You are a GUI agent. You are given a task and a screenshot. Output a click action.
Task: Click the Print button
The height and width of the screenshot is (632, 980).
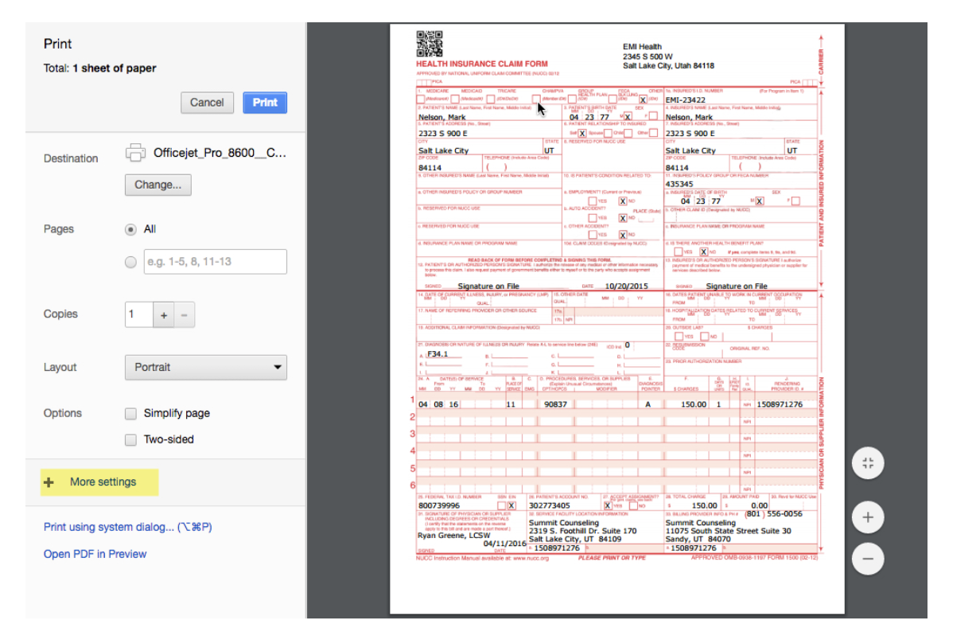264,103
